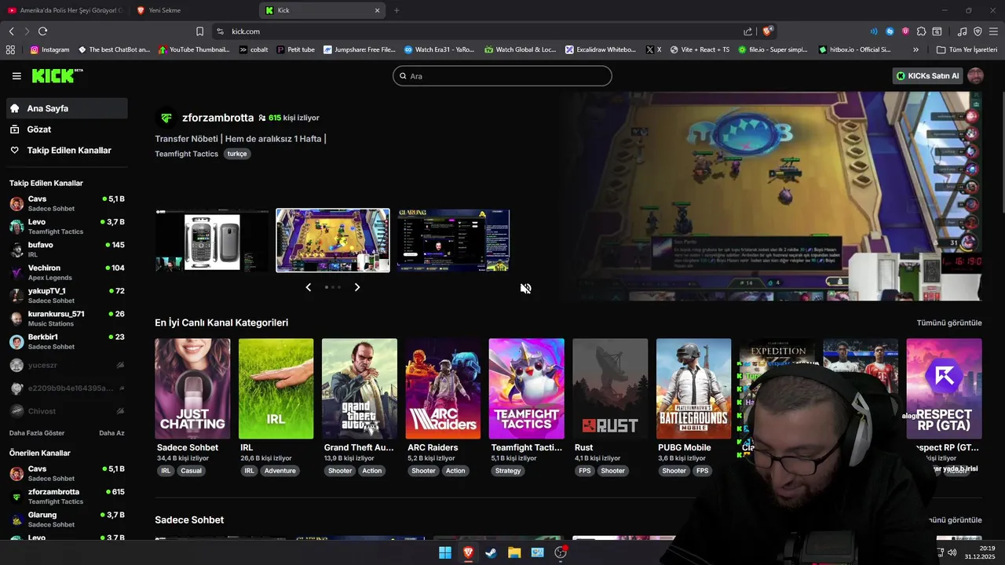Close the Kick tab
This screenshot has width=1005, height=565.
click(x=377, y=10)
